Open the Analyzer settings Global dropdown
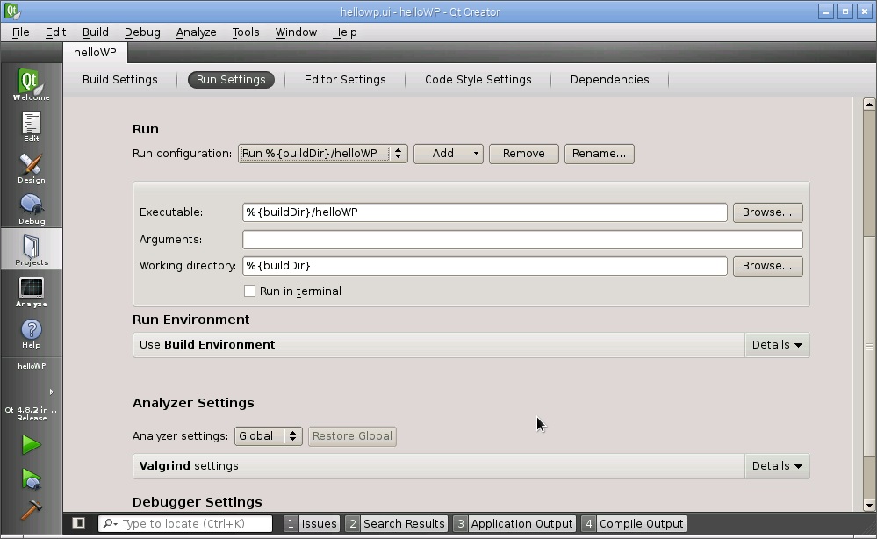877x539 pixels. (268, 436)
